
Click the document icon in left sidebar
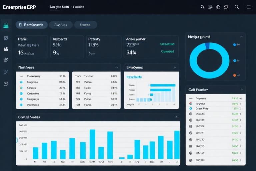[x=6, y=60]
